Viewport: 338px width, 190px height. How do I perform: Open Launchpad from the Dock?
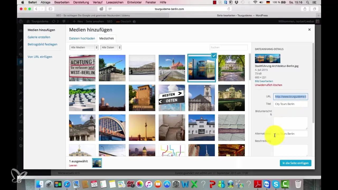[49, 184]
